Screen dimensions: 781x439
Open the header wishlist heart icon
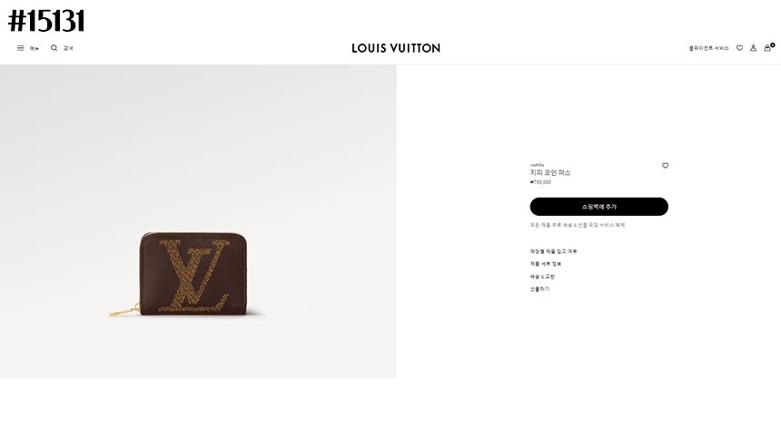(739, 48)
